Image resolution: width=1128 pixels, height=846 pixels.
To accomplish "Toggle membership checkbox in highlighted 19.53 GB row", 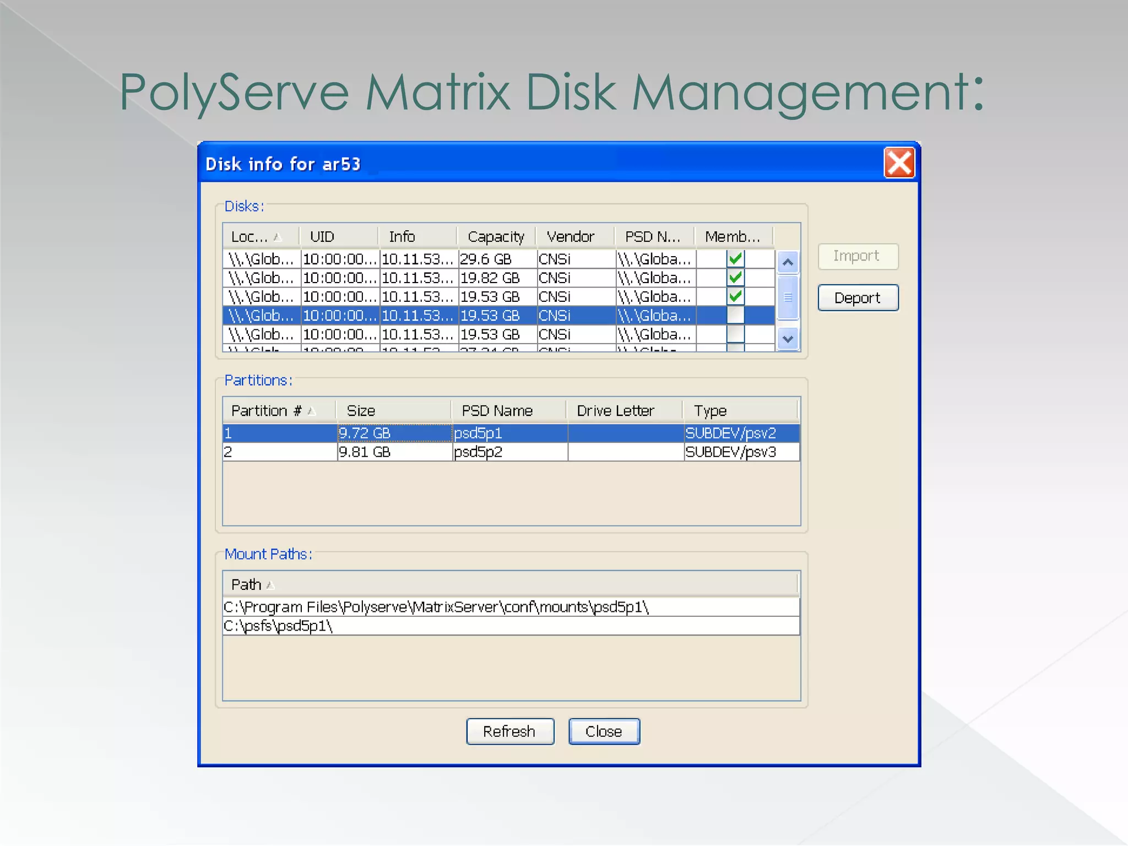I will pyautogui.click(x=735, y=315).
